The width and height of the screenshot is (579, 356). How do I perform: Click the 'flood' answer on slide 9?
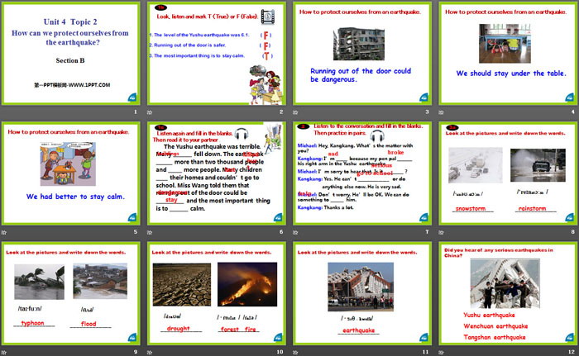[89, 324]
